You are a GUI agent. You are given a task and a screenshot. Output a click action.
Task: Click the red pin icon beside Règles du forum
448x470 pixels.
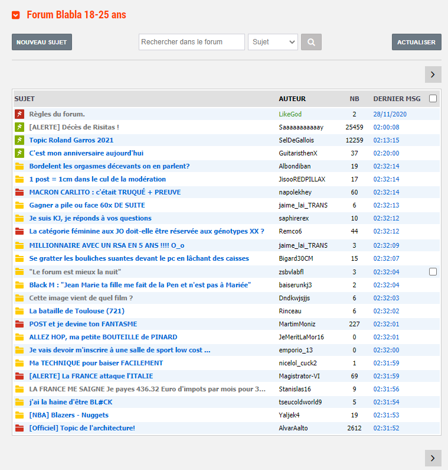19,114
